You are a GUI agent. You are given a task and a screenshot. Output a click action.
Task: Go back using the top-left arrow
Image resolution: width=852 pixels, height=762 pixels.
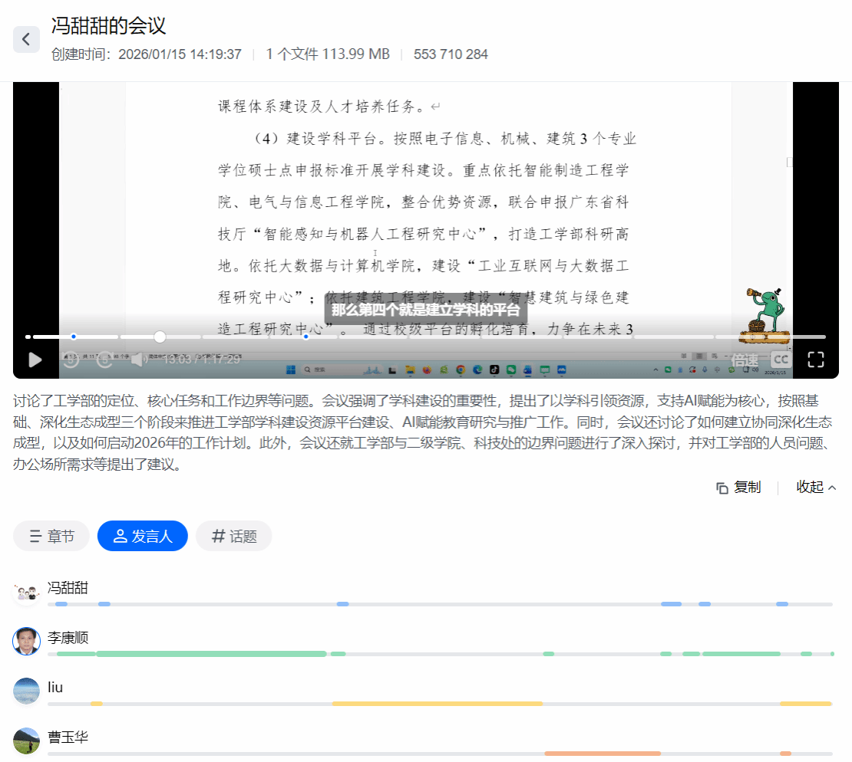26,39
